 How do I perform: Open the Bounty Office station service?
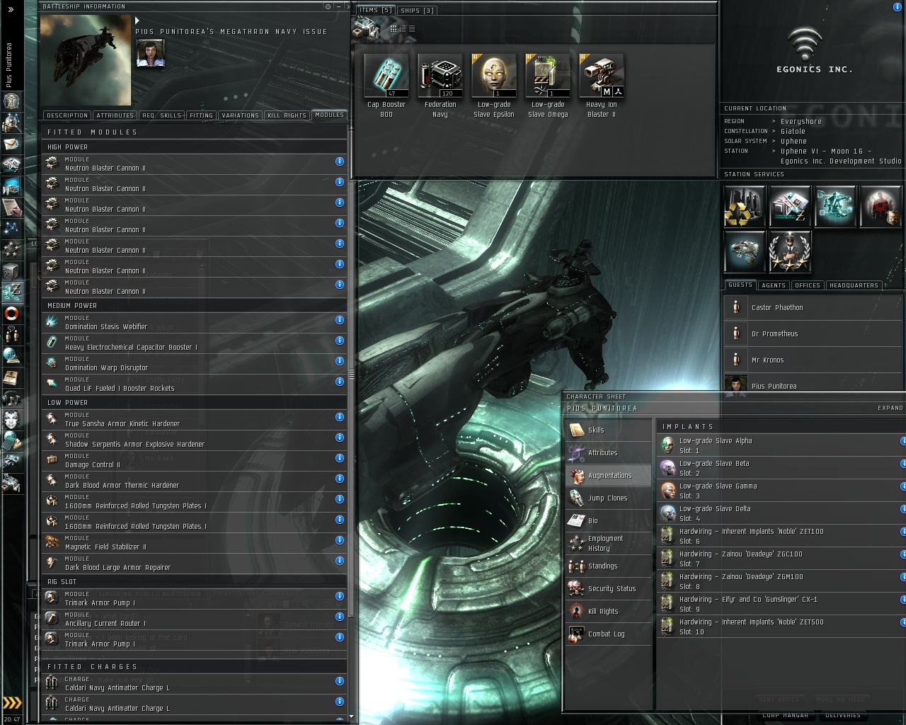880,206
